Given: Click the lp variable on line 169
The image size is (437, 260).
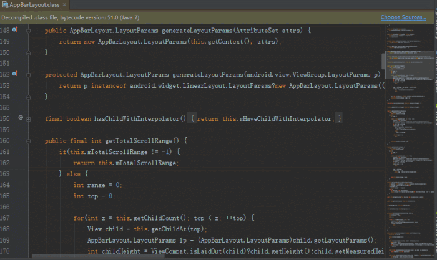Looking at the screenshot, I should 183,240.
